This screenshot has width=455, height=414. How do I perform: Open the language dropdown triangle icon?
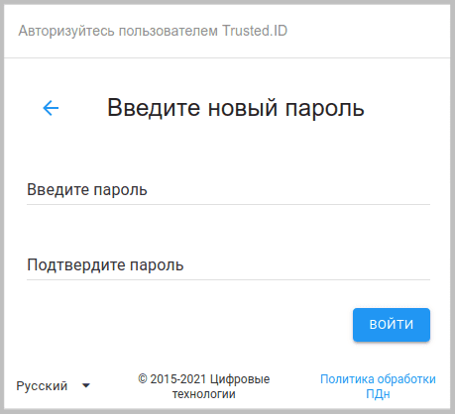(x=86, y=385)
